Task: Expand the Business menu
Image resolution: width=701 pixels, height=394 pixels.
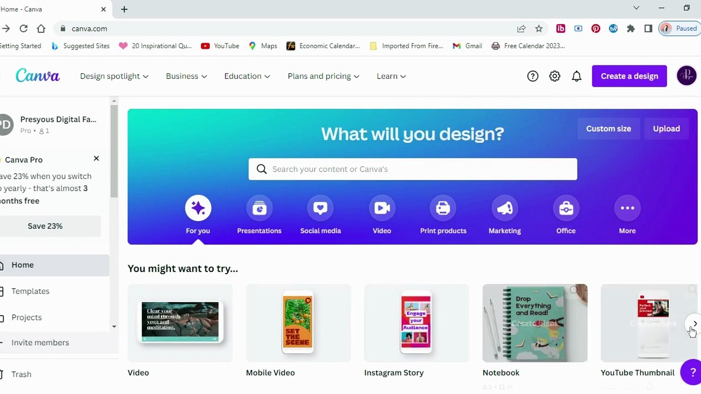Action: click(x=186, y=76)
